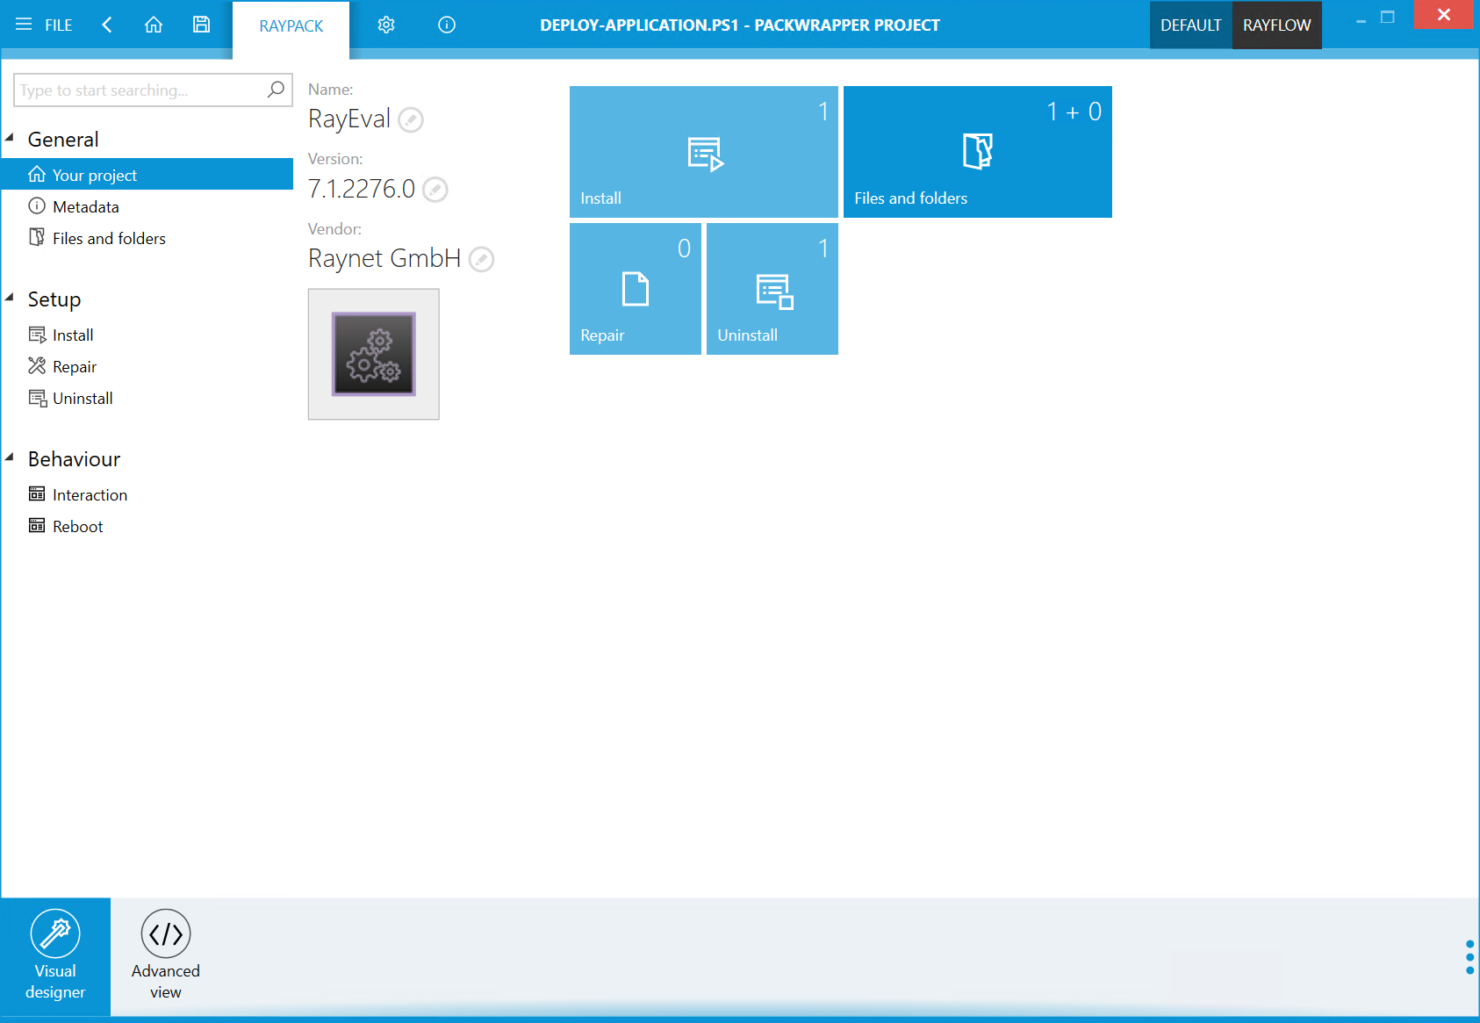Save the project using the save icon
The image size is (1480, 1023).
[x=201, y=25]
